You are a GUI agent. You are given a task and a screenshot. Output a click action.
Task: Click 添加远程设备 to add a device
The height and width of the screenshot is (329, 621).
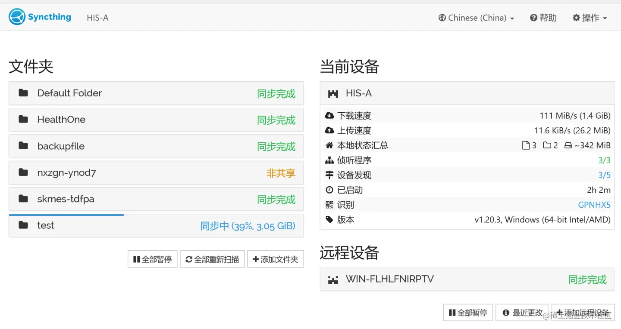tap(583, 313)
